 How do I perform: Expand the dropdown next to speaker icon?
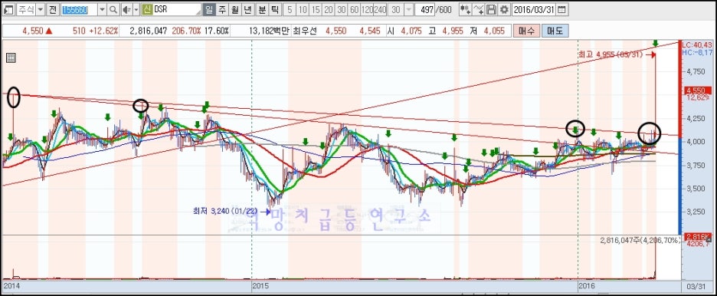pos(136,9)
